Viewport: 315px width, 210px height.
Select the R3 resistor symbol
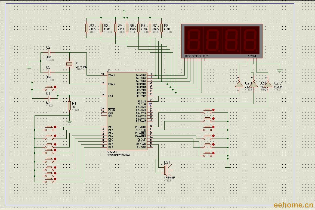click(x=101, y=28)
